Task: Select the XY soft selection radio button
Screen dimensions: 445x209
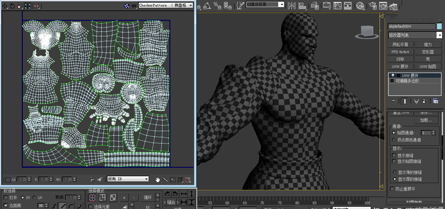Action: [23, 197]
